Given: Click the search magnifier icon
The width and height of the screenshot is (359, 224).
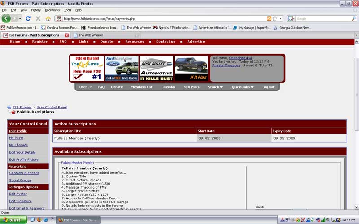Looking at the screenshot, I should 354,18.
